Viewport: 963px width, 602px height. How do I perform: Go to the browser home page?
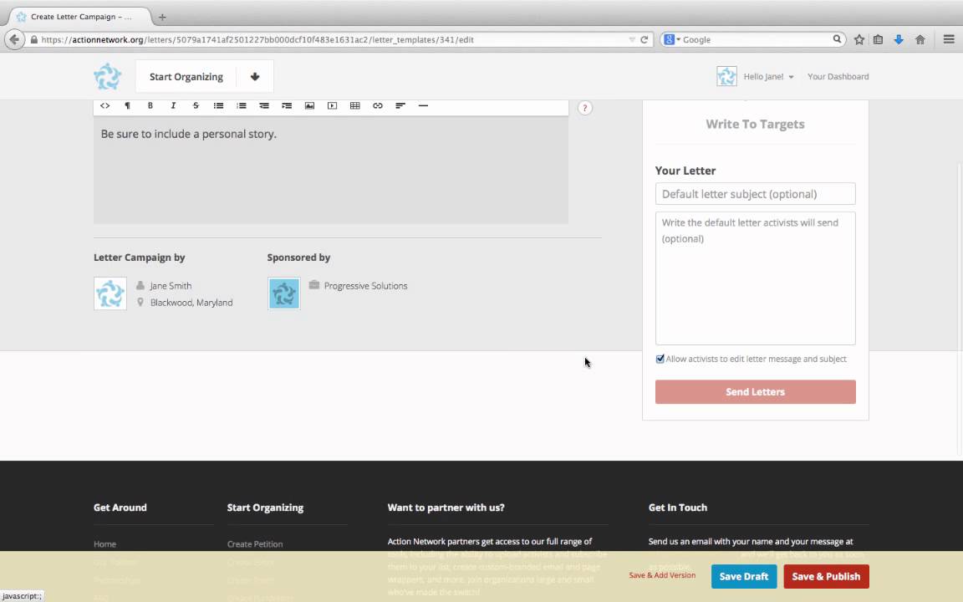pyautogui.click(x=920, y=39)
